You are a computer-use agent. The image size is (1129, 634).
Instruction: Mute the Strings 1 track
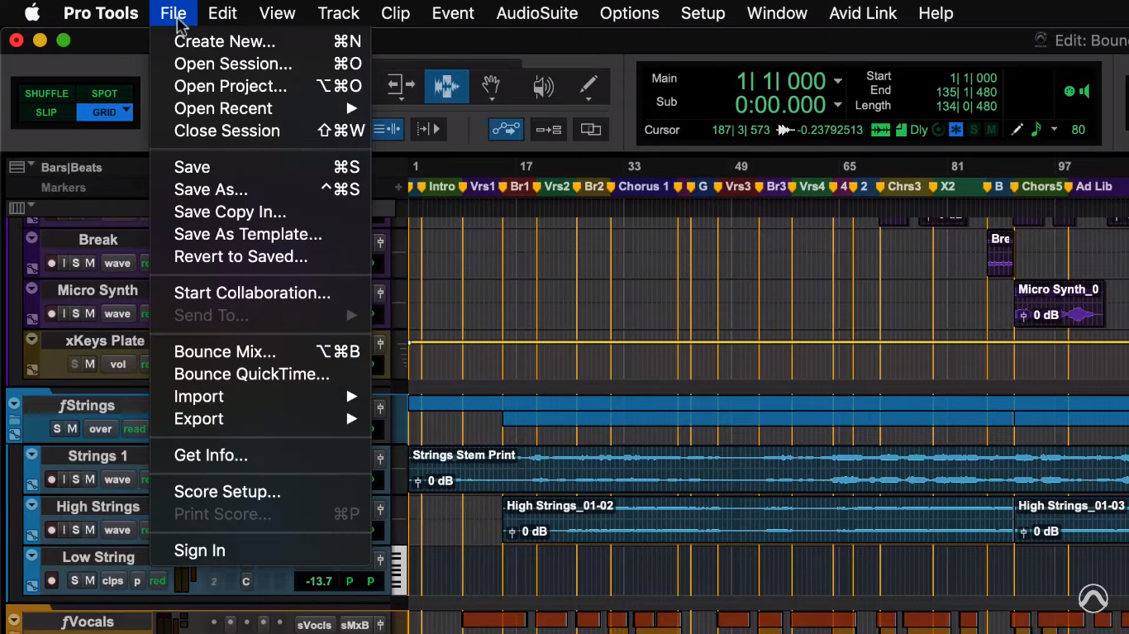[x=90, y=479]
